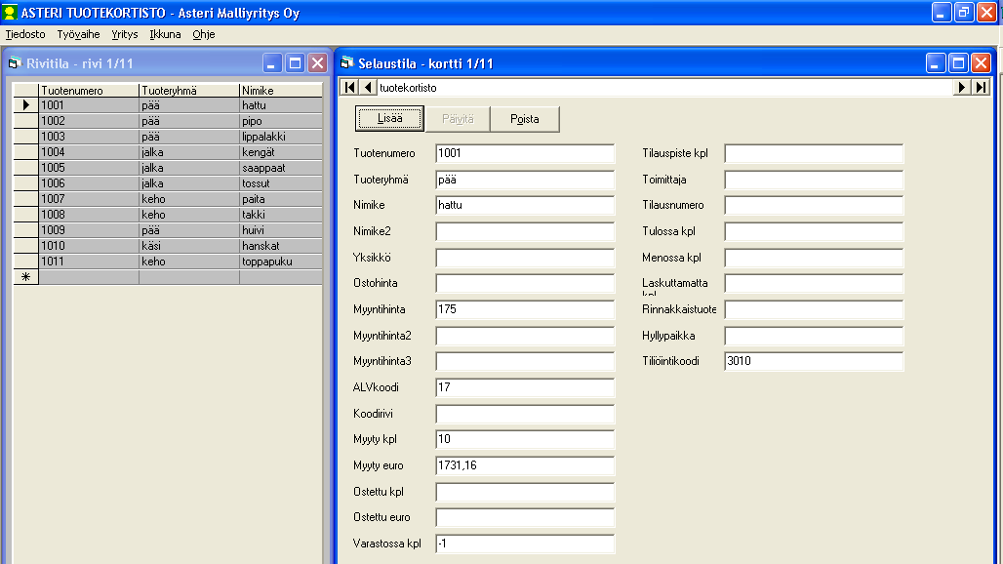Click the Nimike field containing hattu

tap(525, 205)
